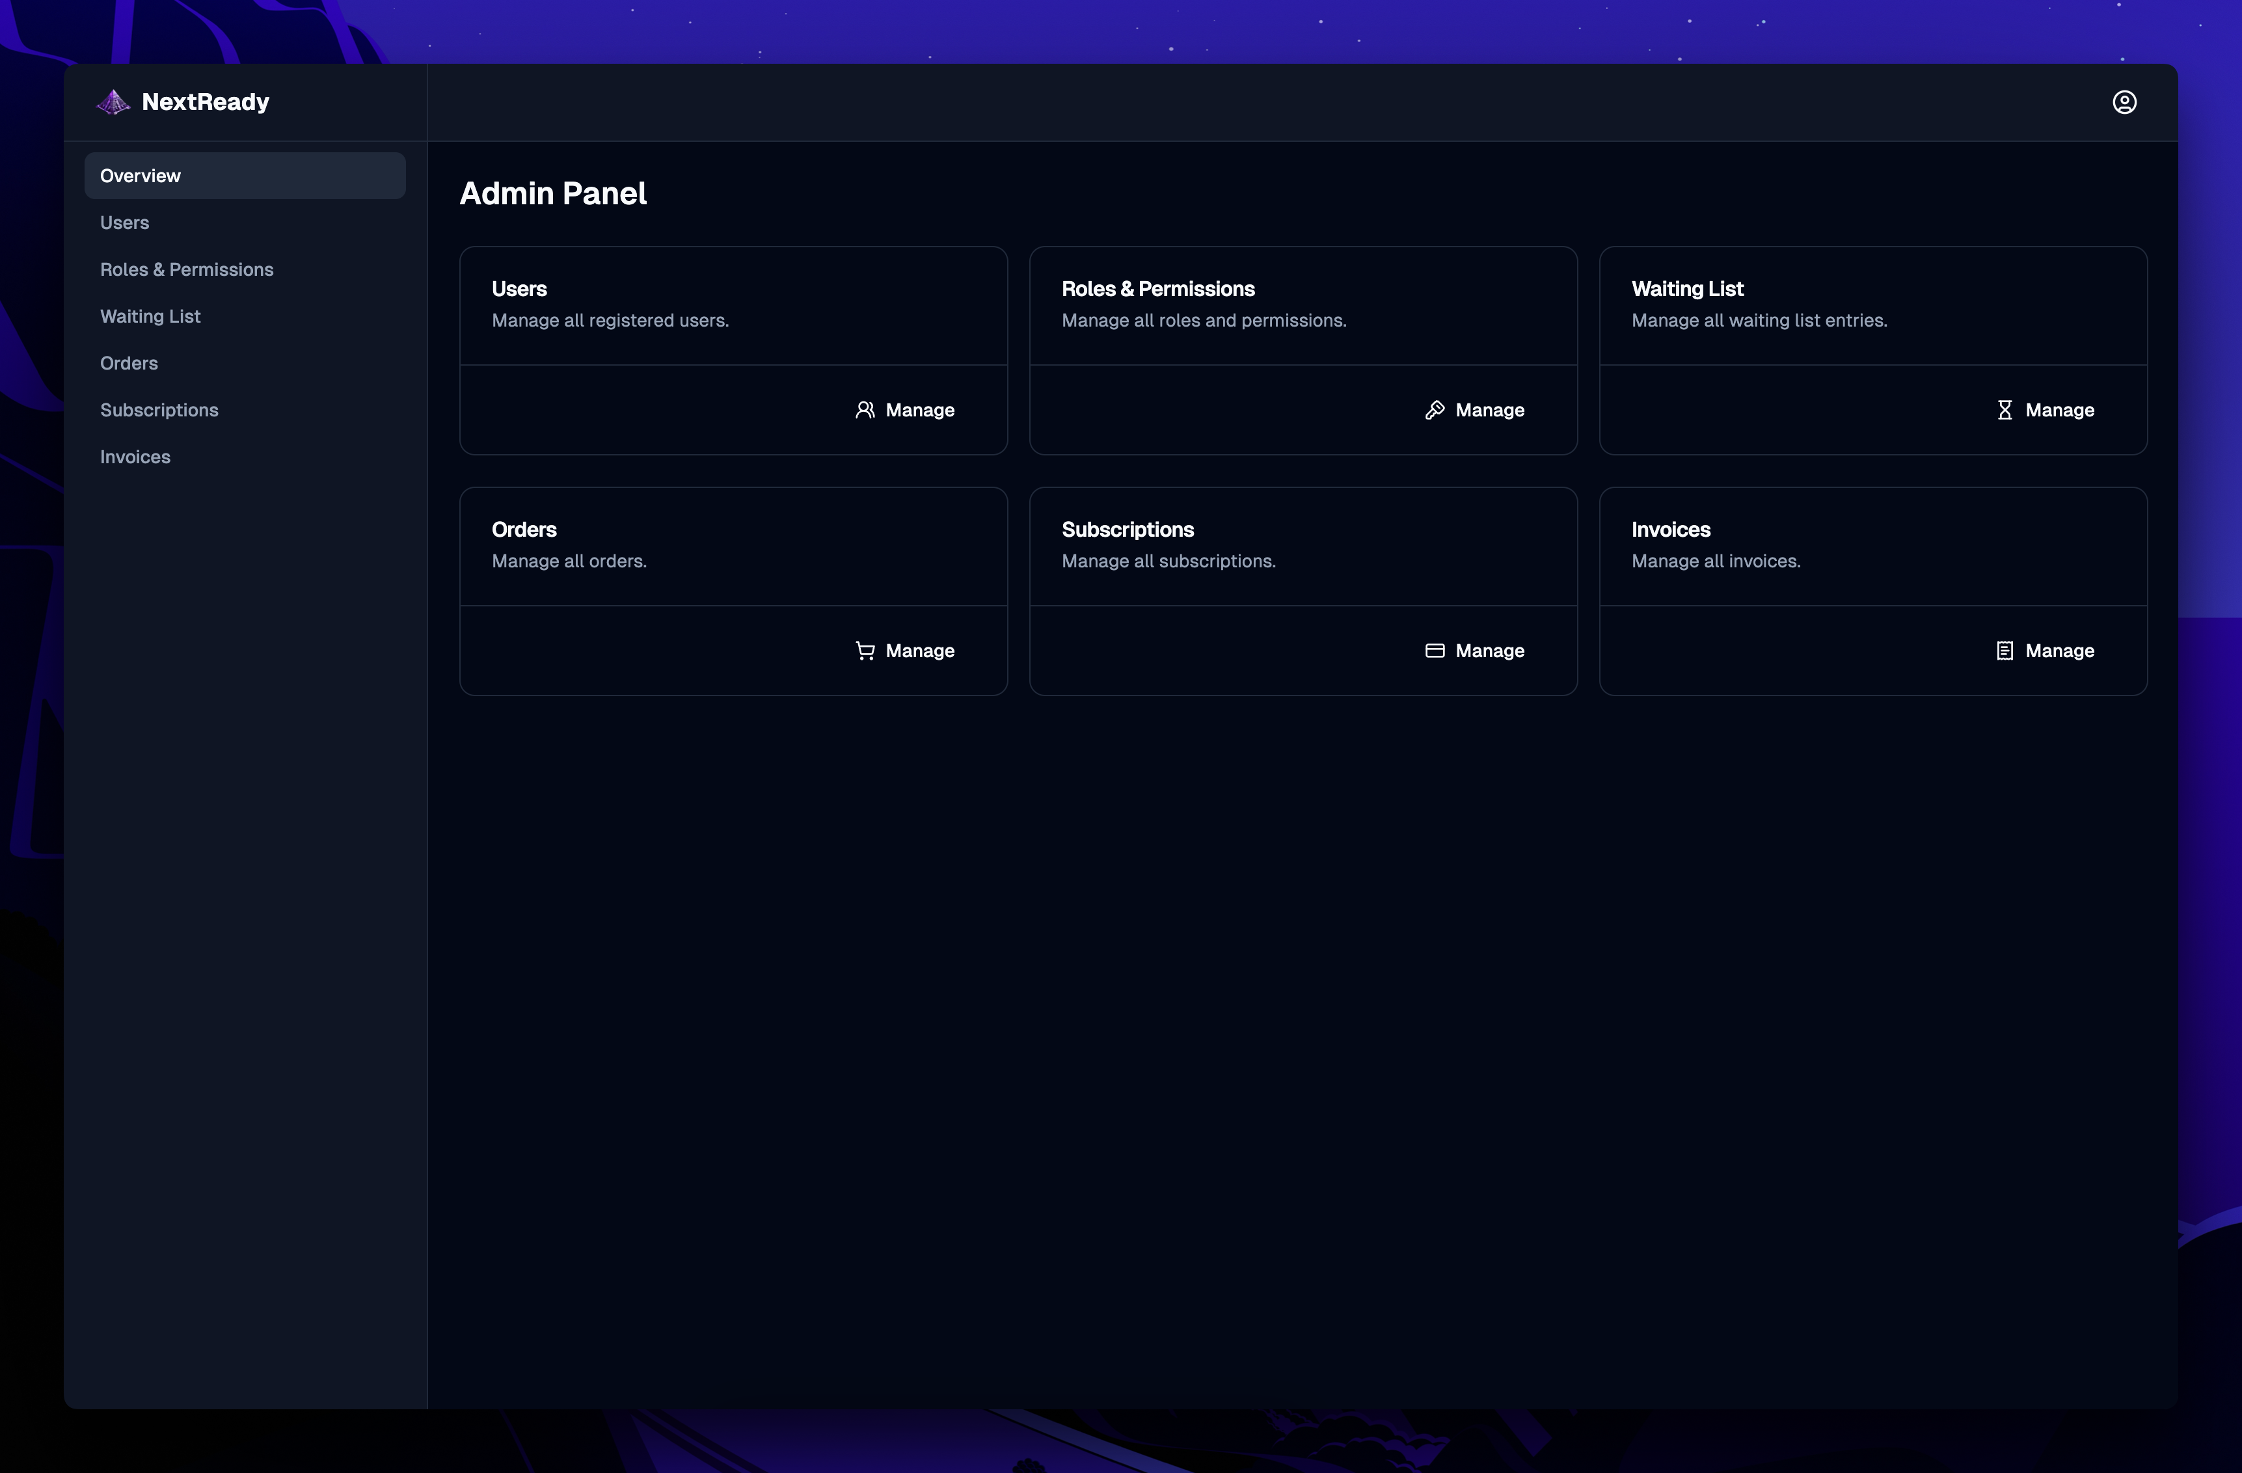This screenshot has height=1473, width=2242.
Task: Open Users in the sidebar
Action: pos(245,223)
